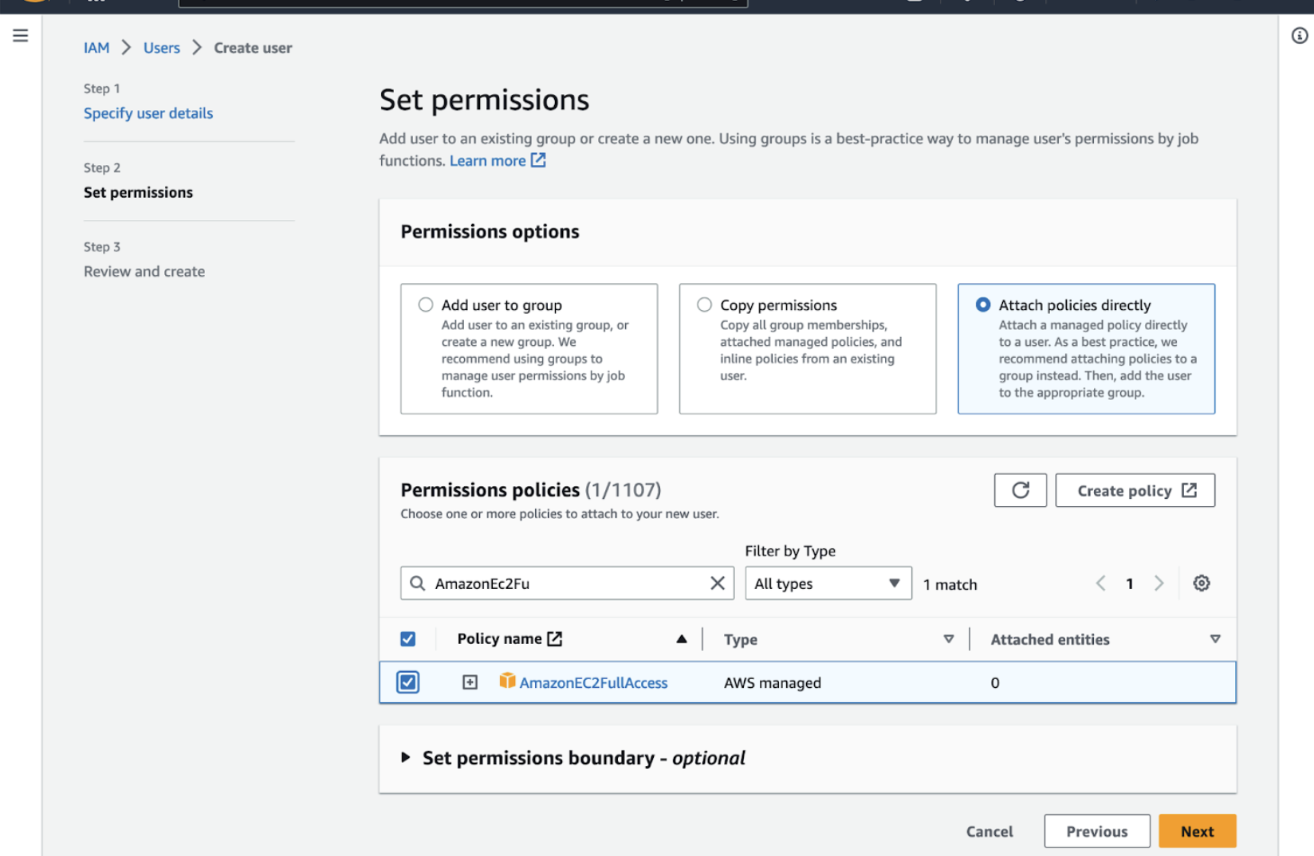Screen dimensions: 1314x856
Task: Sort by Attached entities column arrow
Action: coord(1214,639)
